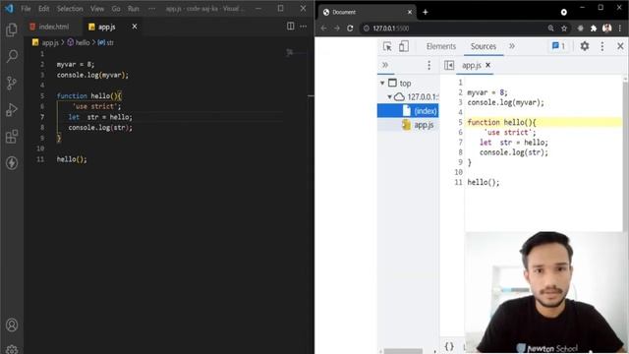Screen dimensions: 629x354
Task: Click the lightning bolt activity bar icon
Action: click(12, 163)
